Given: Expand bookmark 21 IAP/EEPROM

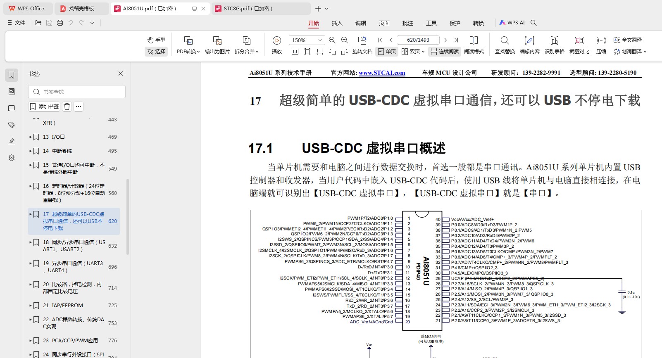Looking at the screenshot, I should (x=31, y=305).
